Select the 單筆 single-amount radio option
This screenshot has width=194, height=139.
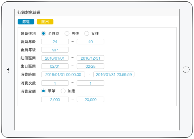click(43, 91)
